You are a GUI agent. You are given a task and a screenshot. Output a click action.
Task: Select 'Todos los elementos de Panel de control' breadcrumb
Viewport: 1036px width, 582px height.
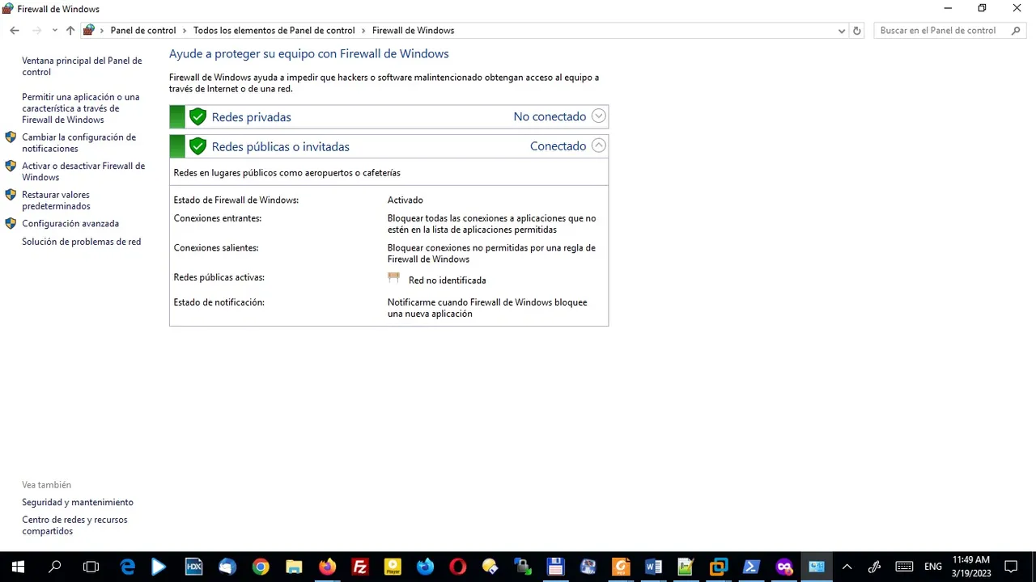[274, 31]
